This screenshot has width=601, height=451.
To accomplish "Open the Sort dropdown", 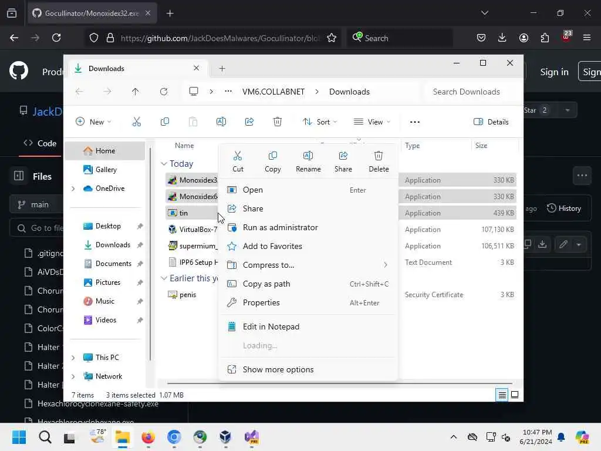I will pyautogui.click(x=320, y=122).
